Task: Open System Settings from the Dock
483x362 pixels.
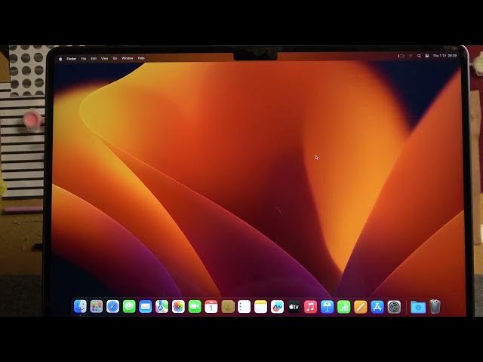Action: tap(394, 307)
